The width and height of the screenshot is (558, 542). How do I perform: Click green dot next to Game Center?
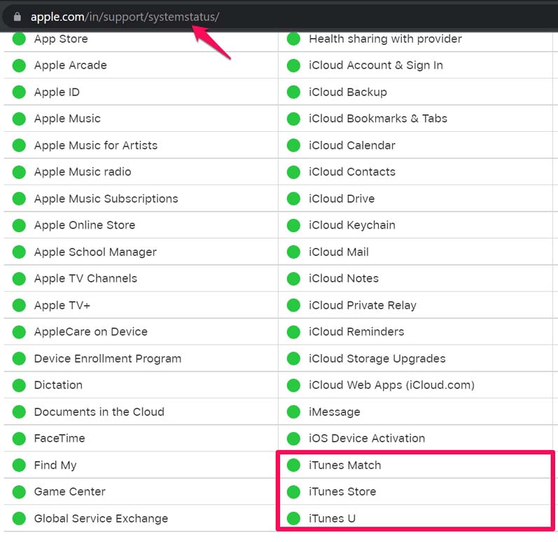(x=19, y=492)
